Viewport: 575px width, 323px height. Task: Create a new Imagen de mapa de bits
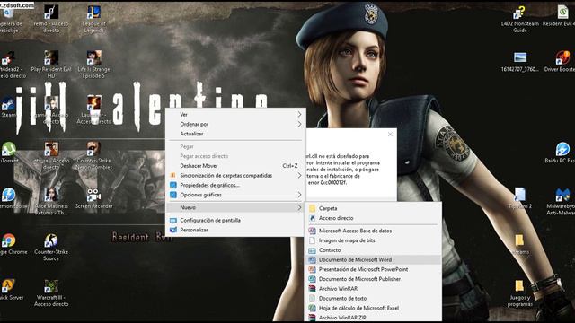pos(374,240)
